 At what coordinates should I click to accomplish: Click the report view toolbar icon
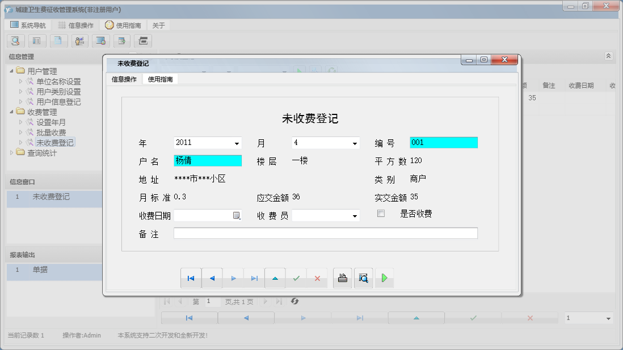(x=37, y=41)
